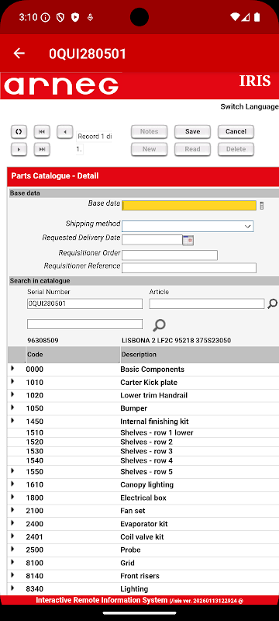Expand the 8100 Grid row

coord(12,562)
